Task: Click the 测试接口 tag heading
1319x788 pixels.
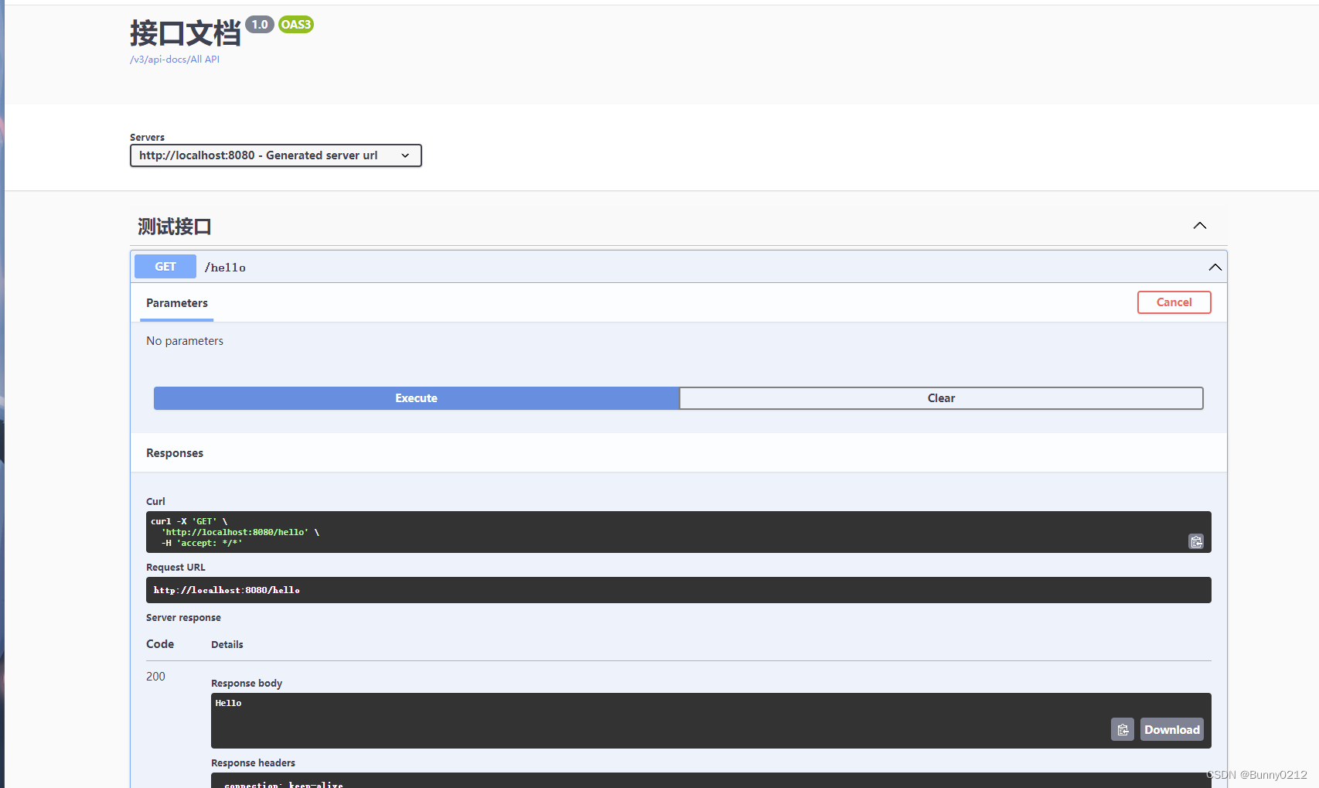Action: [175, 227]
